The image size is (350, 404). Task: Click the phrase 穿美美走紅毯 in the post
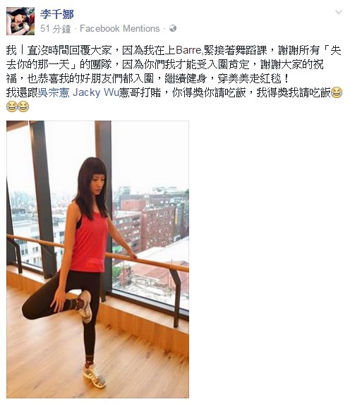[249, 78]
